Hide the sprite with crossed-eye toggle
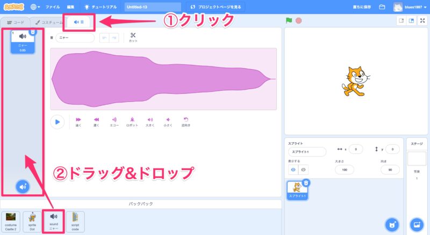Screen dimensions: 430x235 point(303,169)
